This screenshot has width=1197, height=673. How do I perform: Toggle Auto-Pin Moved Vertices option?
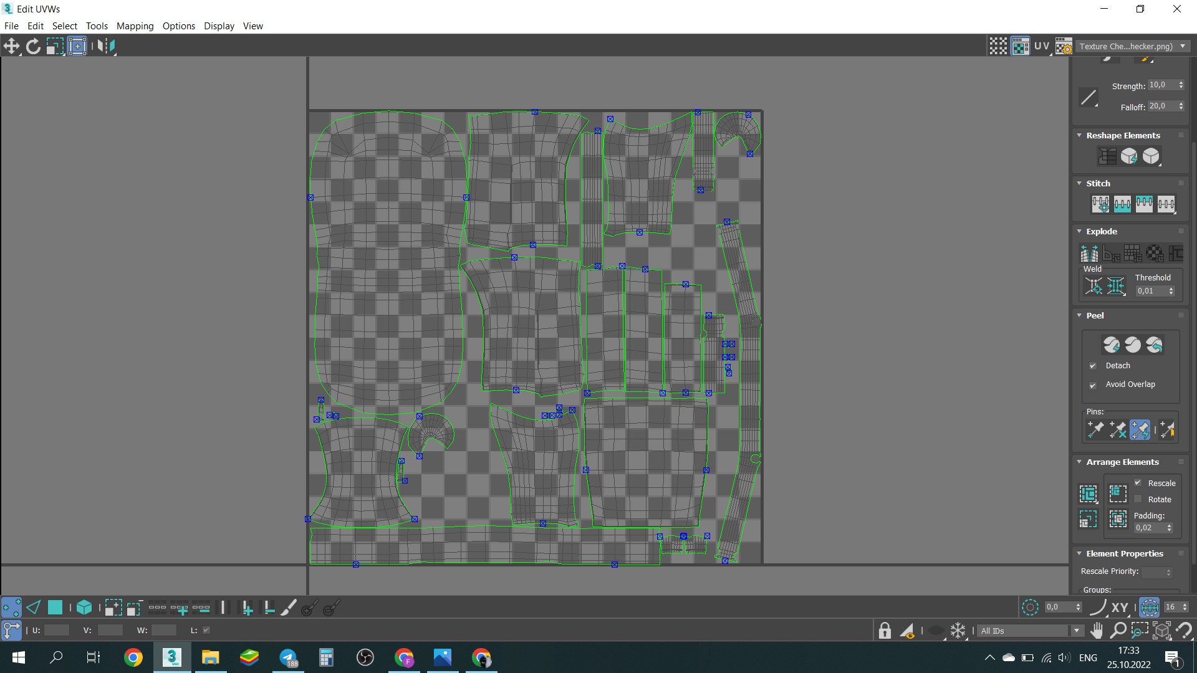1140,429
